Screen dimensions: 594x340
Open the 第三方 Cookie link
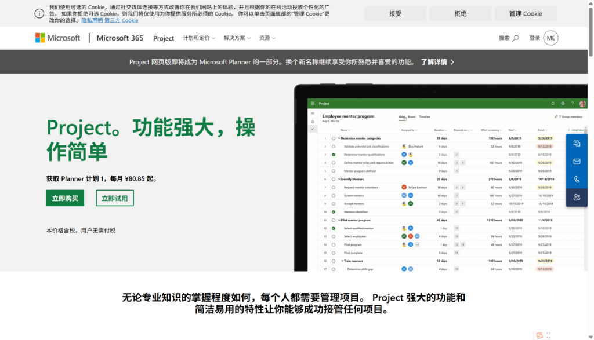[121, 20]
